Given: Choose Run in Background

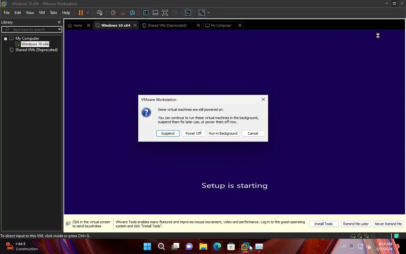Looking at the screenshot, I should point(223,133).
